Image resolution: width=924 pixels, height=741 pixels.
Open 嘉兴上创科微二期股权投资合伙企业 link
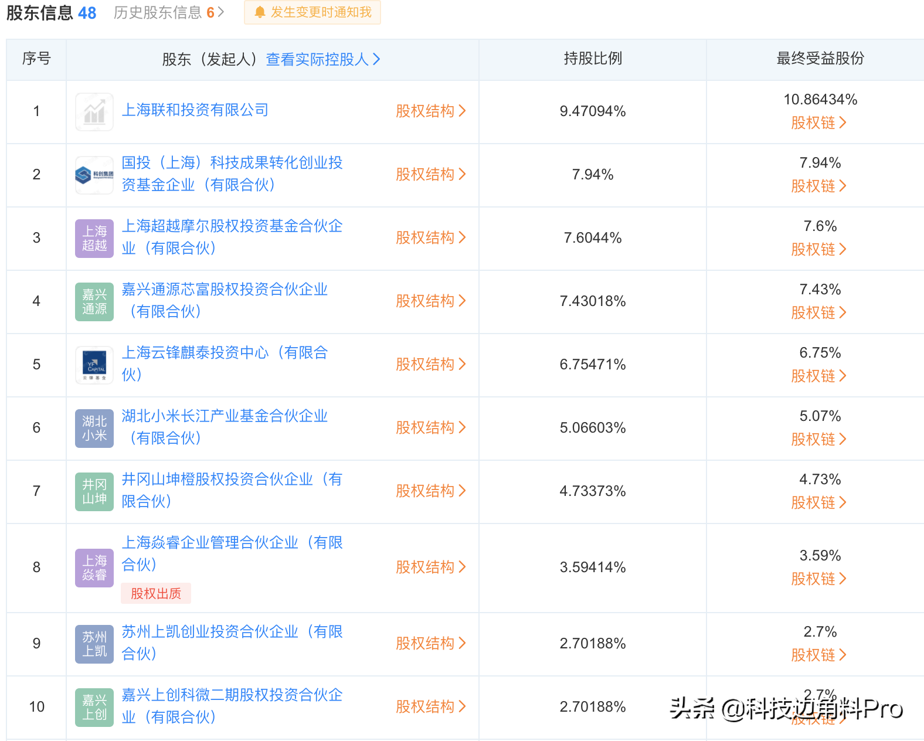pos(232,706)
